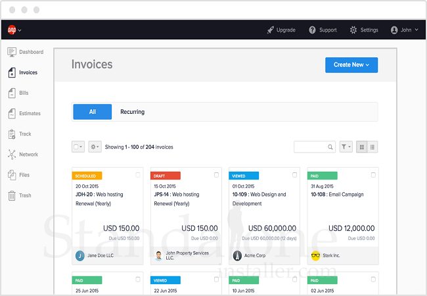Open invoice 10-109 Web Design and Development
The width and height of the screenshot is (427, 296).
(259, 199)
